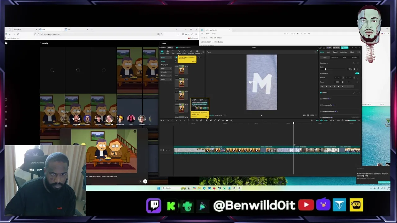Click the timeline zoom-out icon
Image resolution: width=397 pixels, height=223 pixels.
click(342, 120)
